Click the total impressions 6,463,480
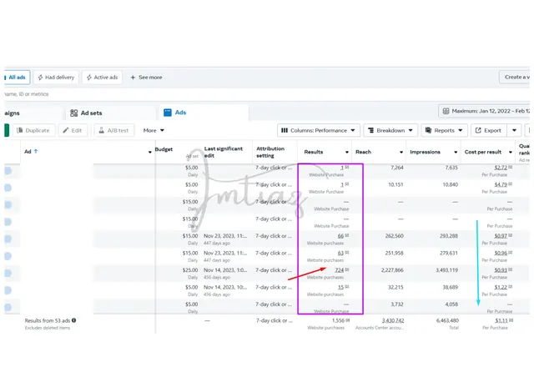 (447, 320)
